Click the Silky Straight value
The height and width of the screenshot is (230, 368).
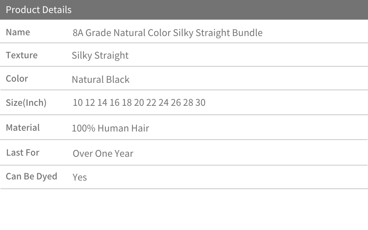[100, 56]
